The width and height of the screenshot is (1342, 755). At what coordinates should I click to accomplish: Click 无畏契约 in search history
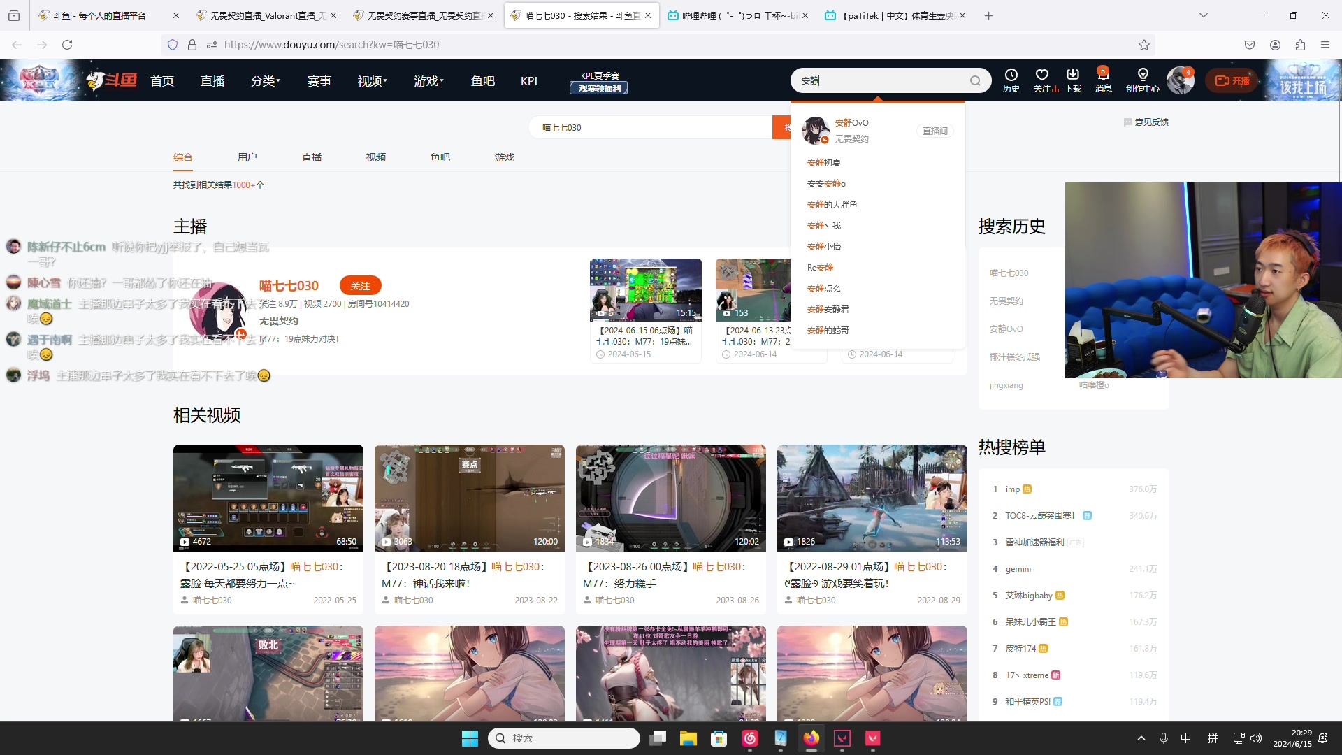click(x=1006, y=301)
